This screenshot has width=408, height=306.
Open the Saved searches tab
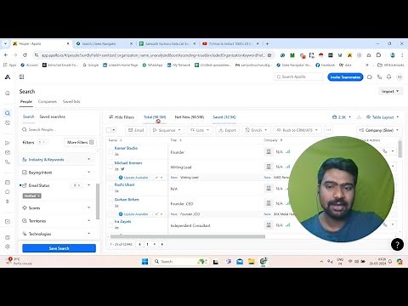point(52,116)
